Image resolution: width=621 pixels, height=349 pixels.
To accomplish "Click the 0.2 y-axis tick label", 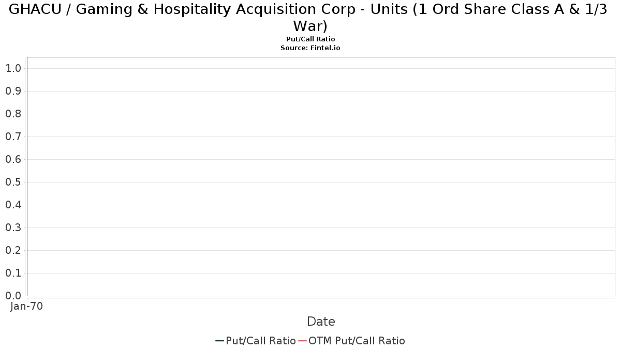I will tap(13, 250).
